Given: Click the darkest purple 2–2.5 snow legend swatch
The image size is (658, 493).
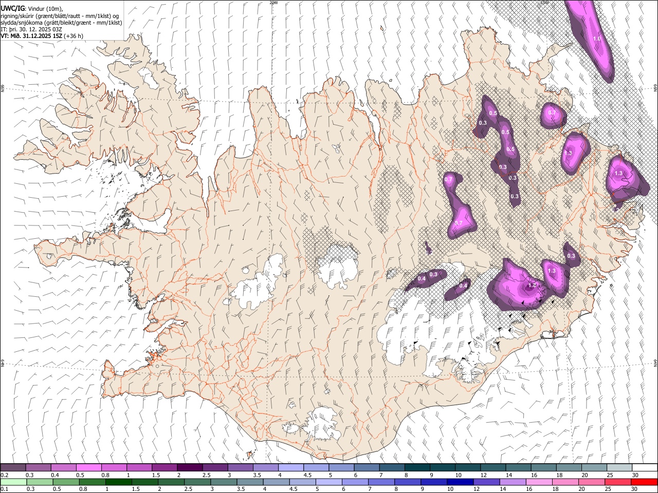Looking at the screenshot, I should (190, 467).
